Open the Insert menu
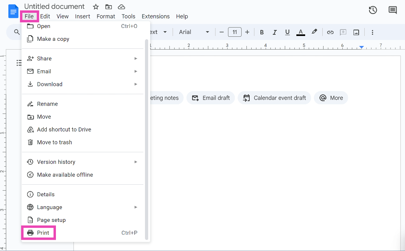The image size is (405, 251). tap(82, 16)
